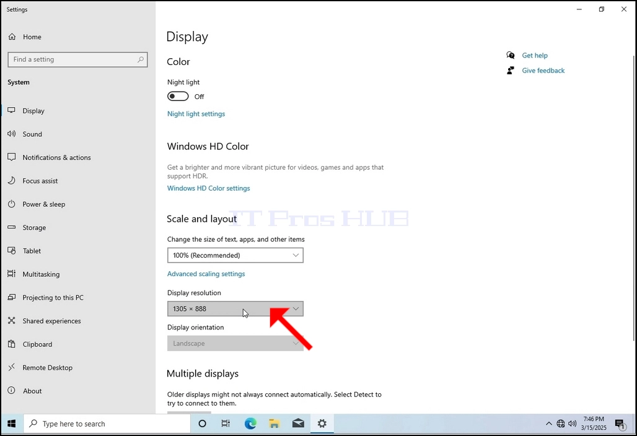Screen dimensions: 637x436
Task: Click the Get help link
Action: coord(535,55)
